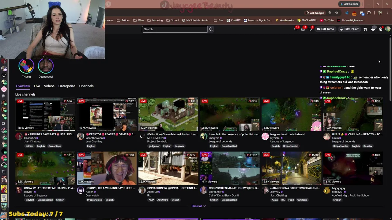Open lilypichu channel avatar
The height and width of the screenshot is (220, 392).
point(265,136)
